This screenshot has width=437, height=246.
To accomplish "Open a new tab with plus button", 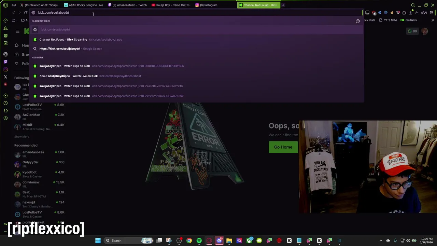I will (x=283, y=5).
